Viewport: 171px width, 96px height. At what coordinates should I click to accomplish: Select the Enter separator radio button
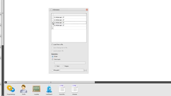(53, 57)
